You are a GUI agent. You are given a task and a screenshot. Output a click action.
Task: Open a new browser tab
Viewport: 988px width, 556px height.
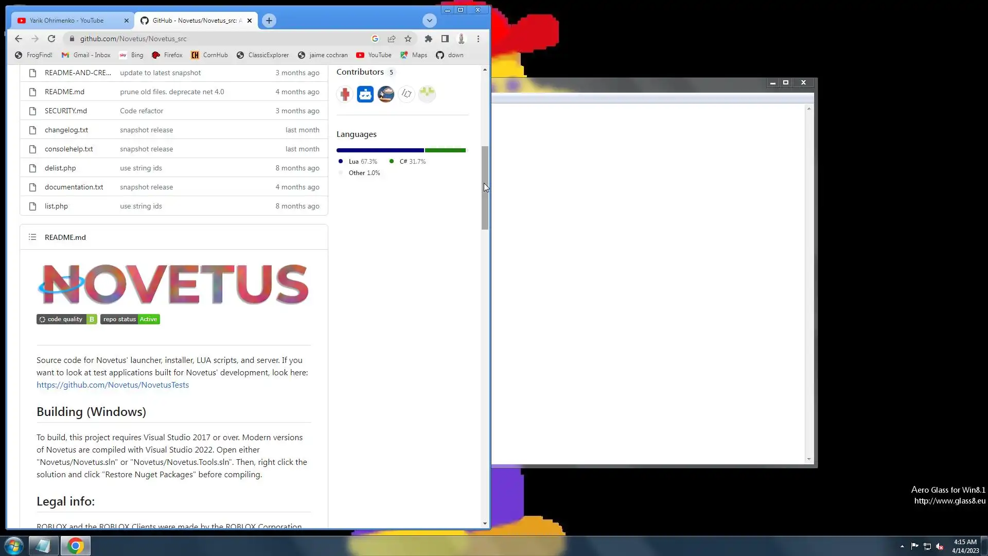click(x=269, y=21)
